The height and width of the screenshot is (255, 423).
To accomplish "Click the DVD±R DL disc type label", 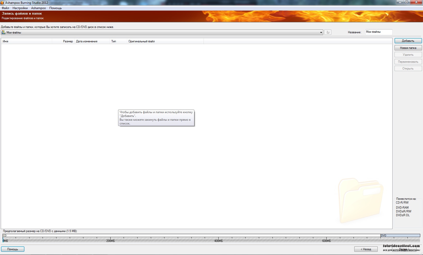I will click(x=403, y=215).
